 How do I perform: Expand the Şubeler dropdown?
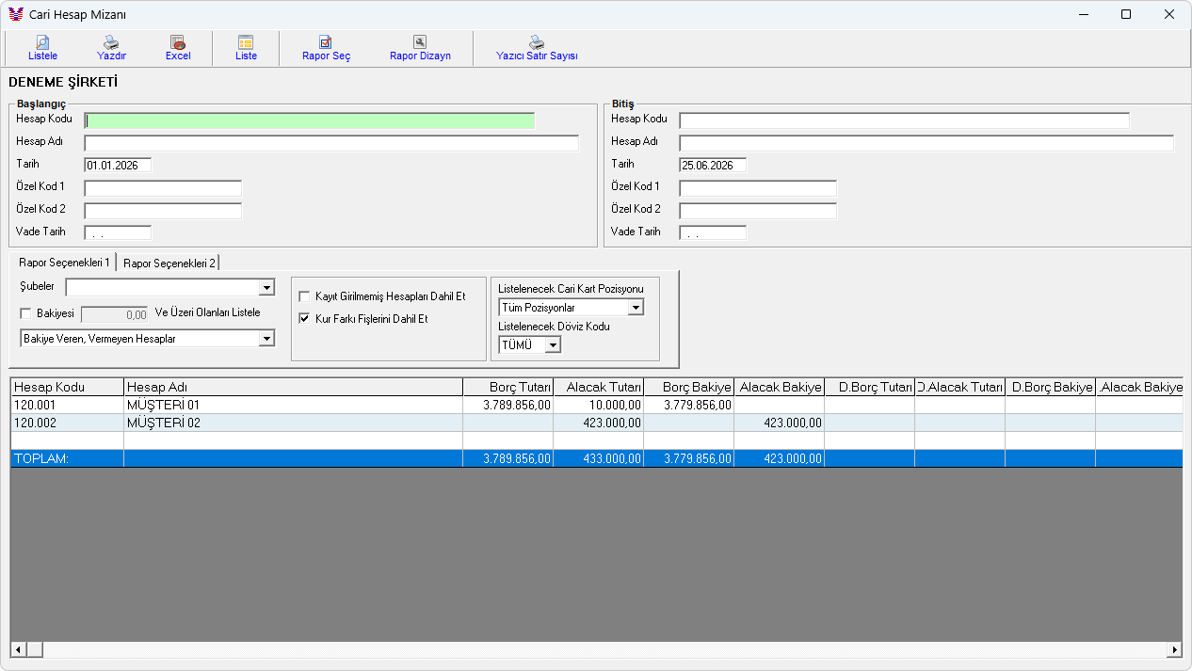click(x=266, y=287)
